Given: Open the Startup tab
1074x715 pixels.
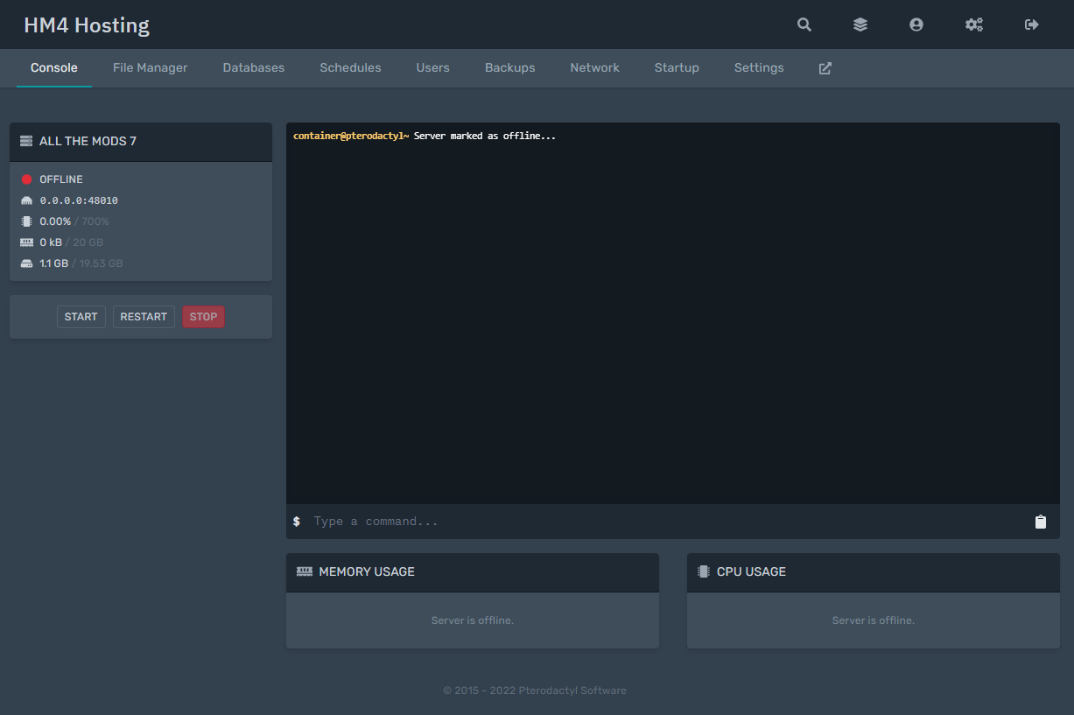Looking at the screenshot, I should 677,68.
